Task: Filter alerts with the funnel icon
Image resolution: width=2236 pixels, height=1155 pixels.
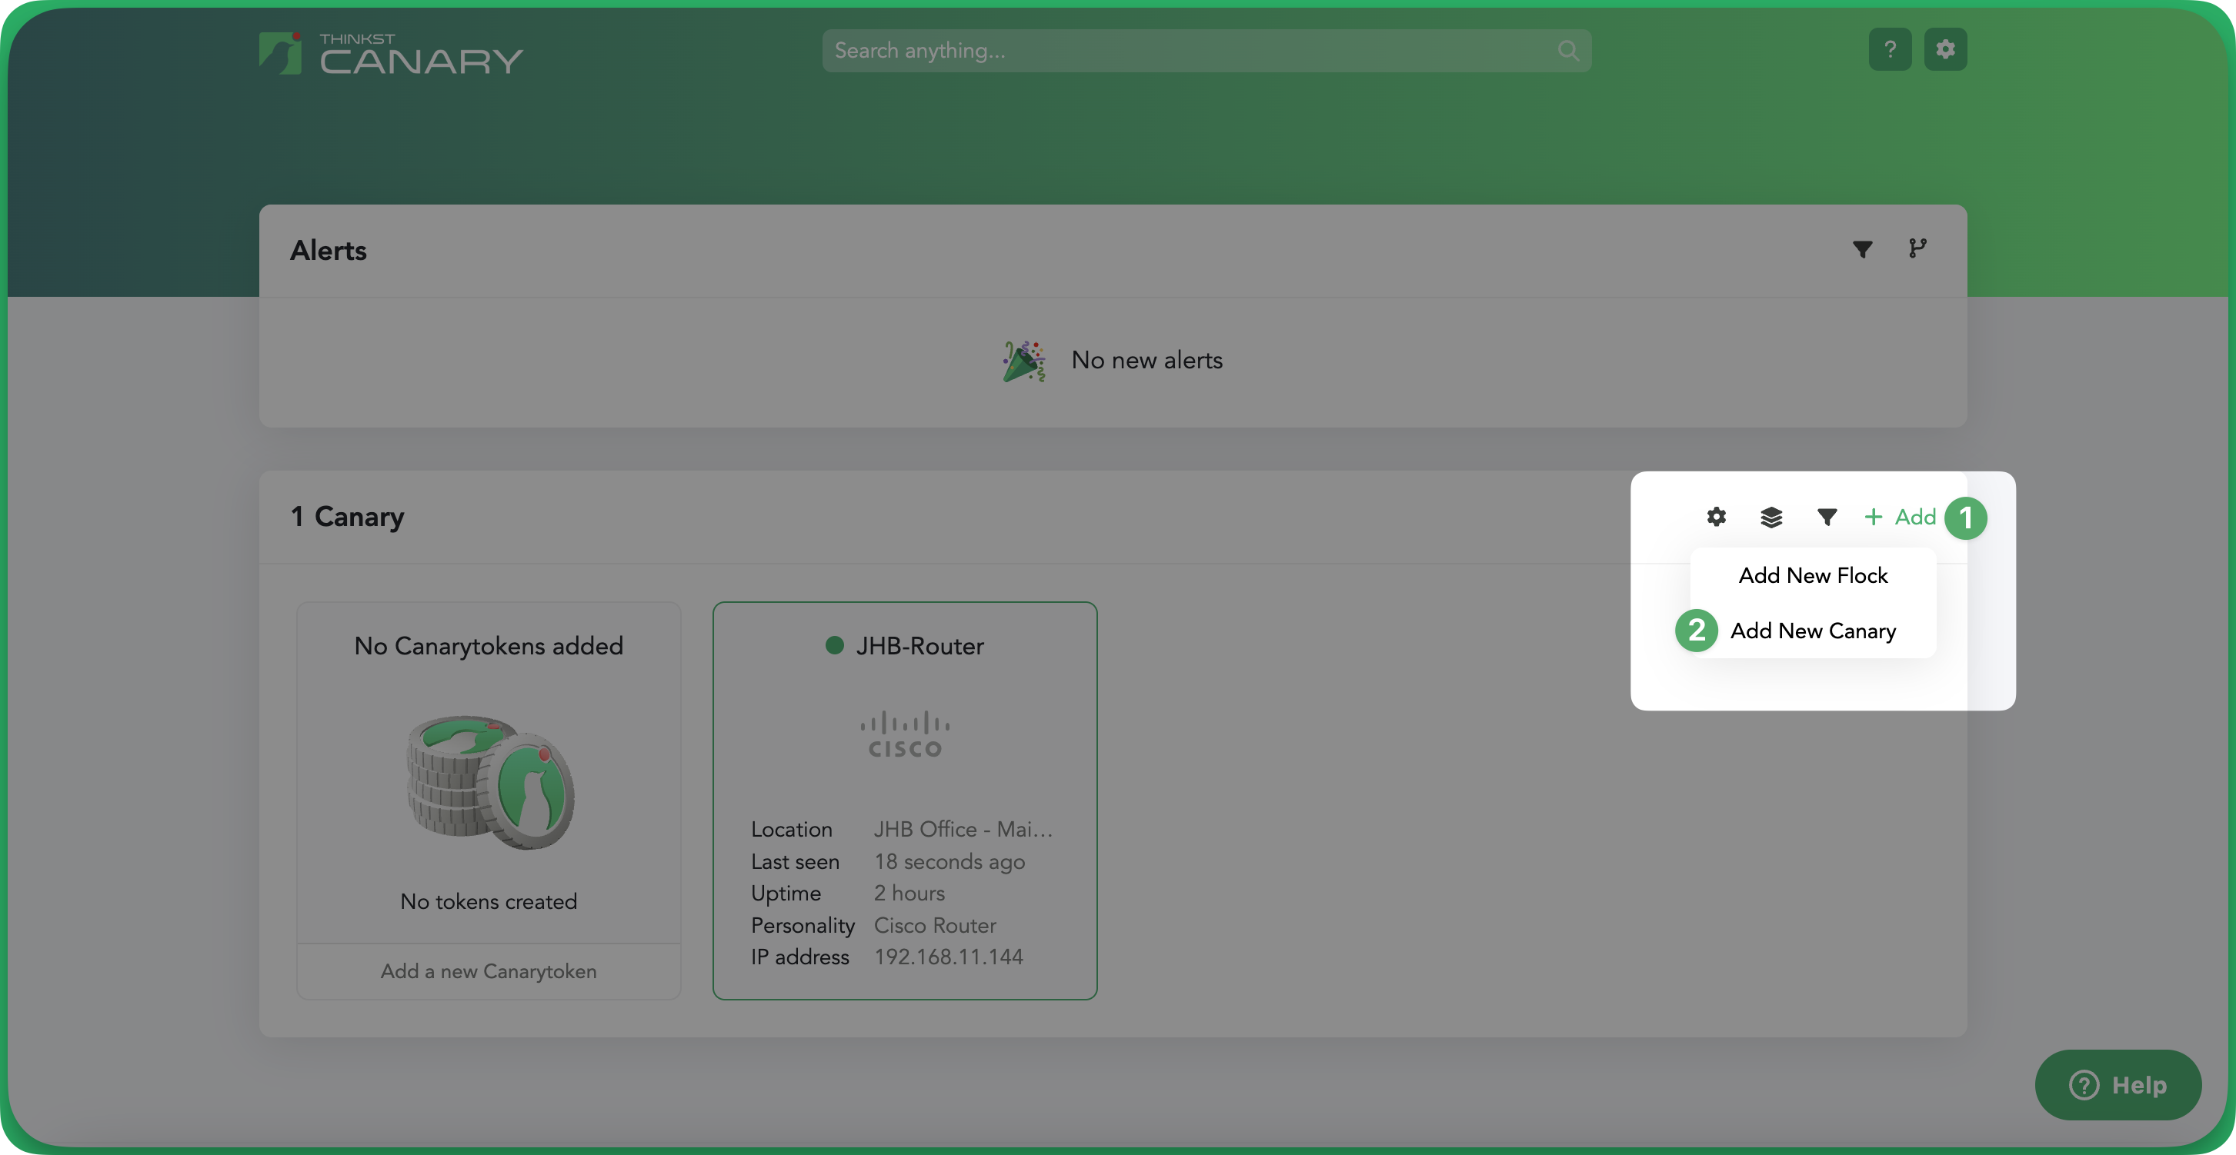Action: point(1862,250)
